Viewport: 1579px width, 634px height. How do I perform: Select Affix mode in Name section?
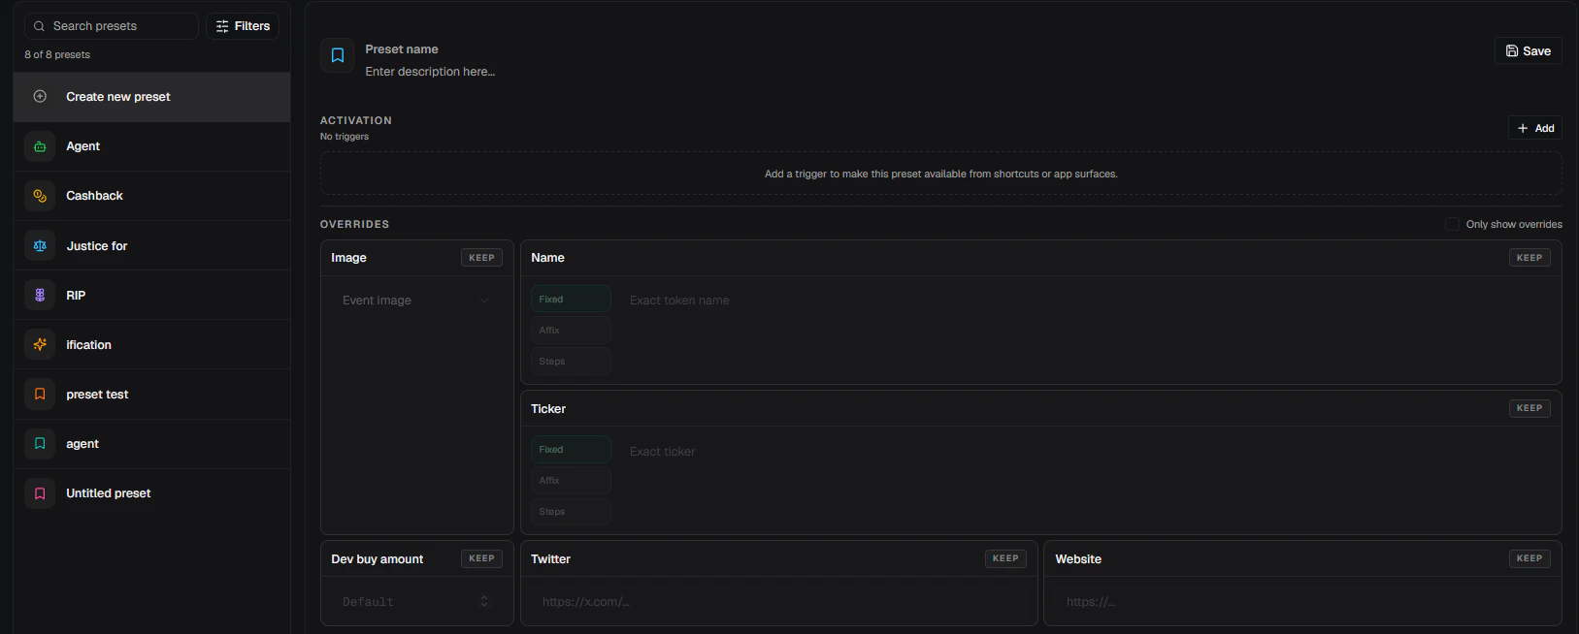pyautogui.click(x=571, y=331)
